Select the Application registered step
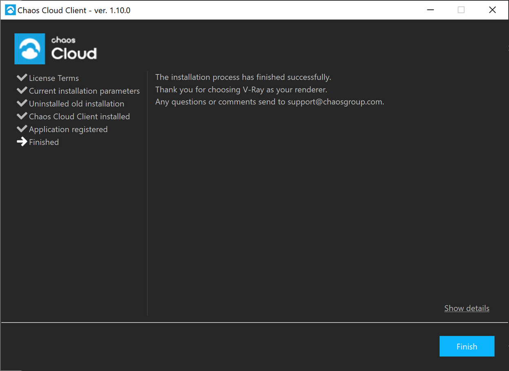This screenshot has height=371, width=509. 68,129
